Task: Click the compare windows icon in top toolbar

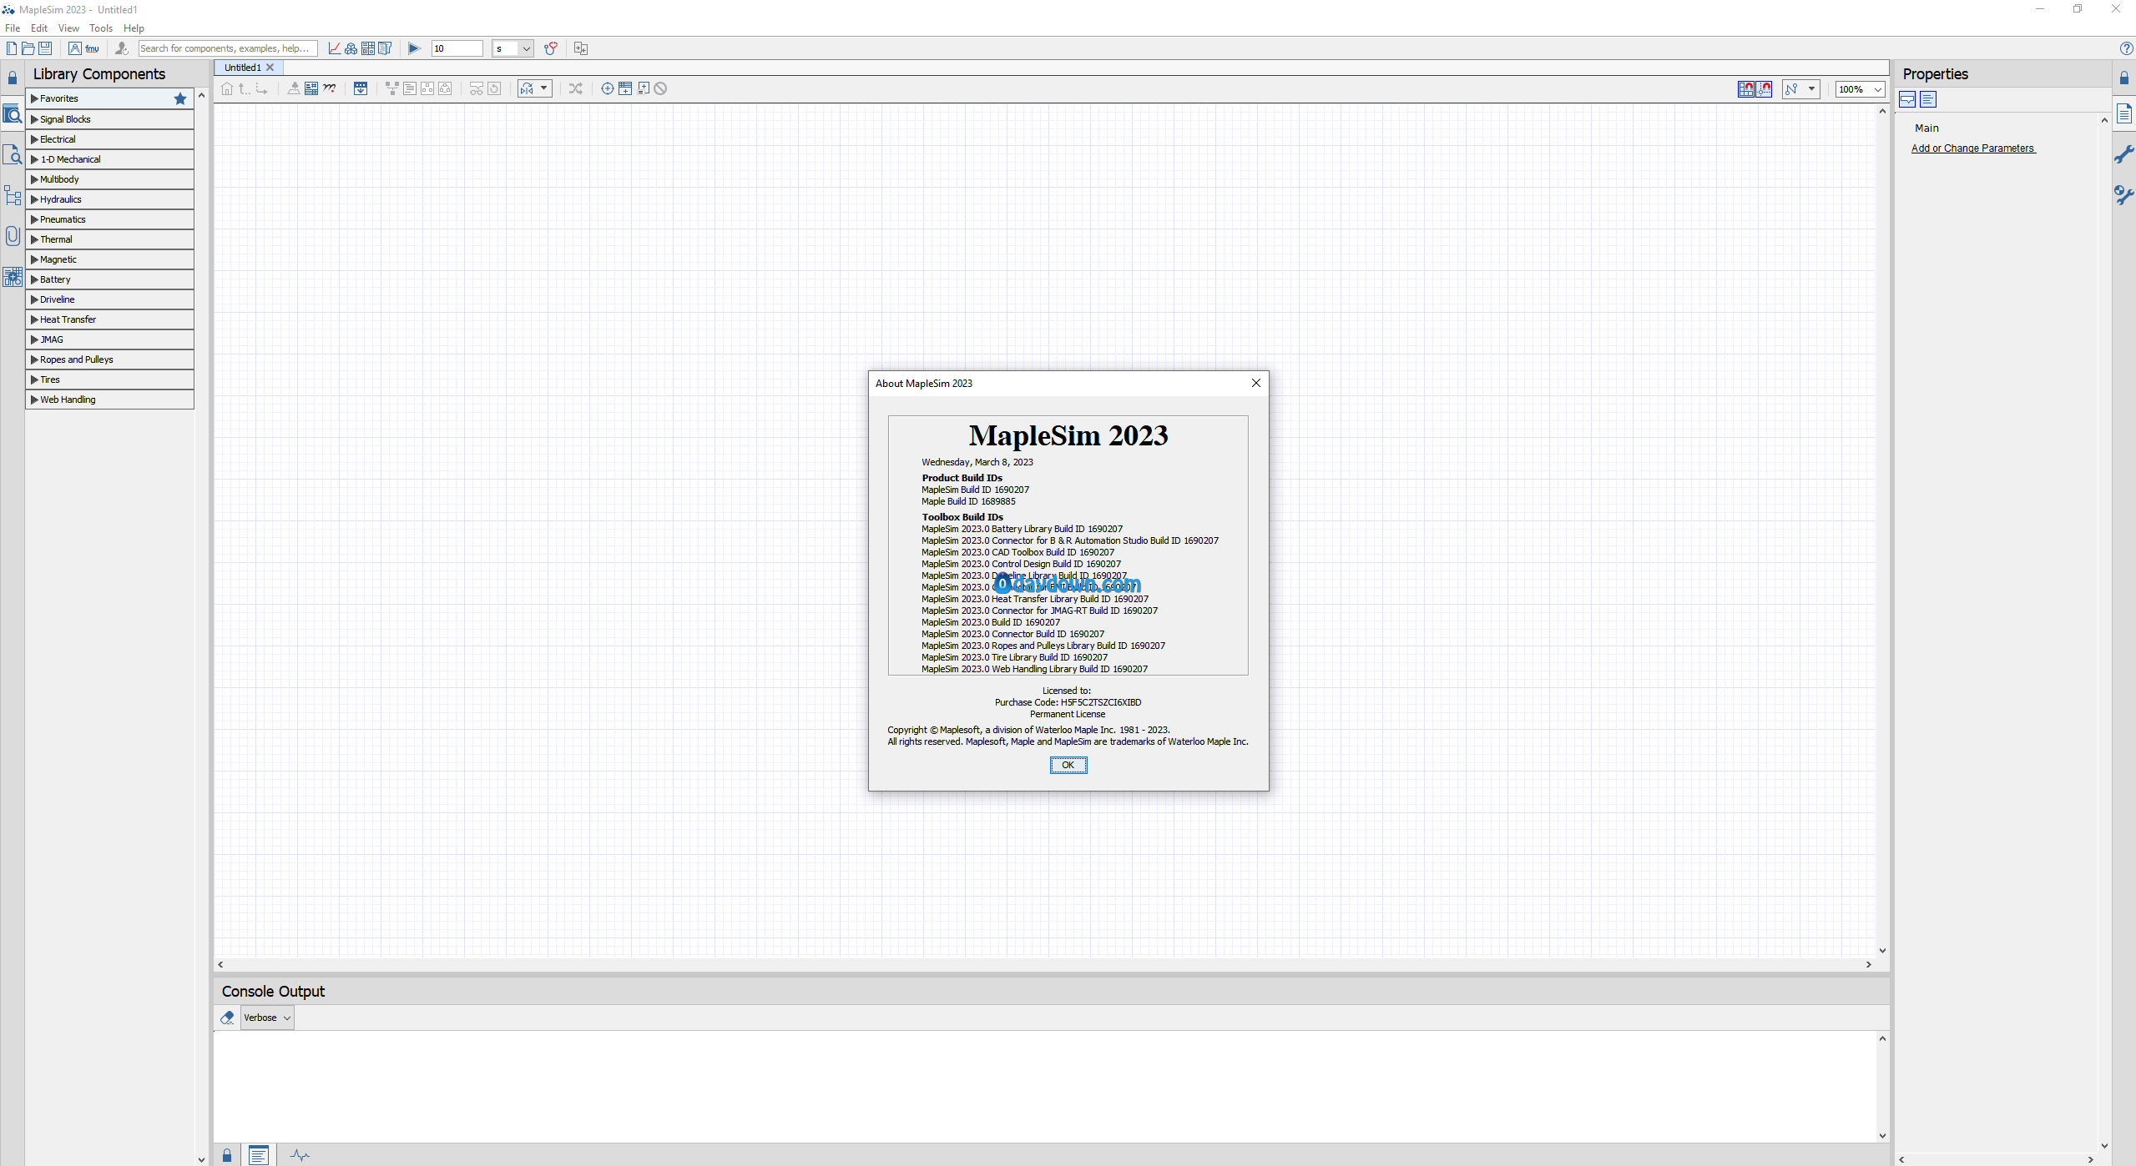Action: point(581,48)
